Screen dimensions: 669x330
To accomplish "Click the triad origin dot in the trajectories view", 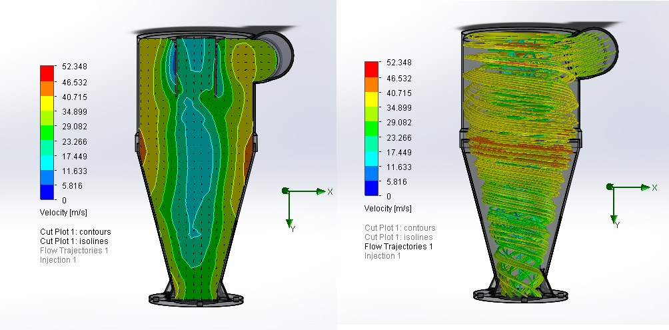I will 608,187.
